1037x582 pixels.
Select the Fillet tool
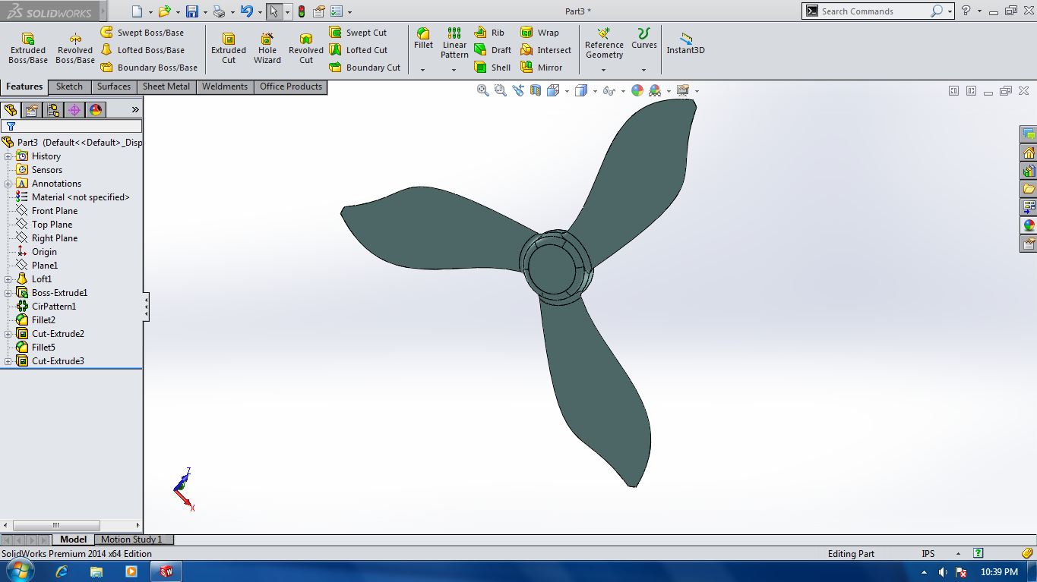423,39
